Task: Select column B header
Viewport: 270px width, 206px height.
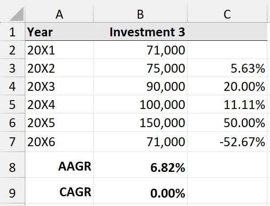Action: pyautogui.click(x=140, y=14)
